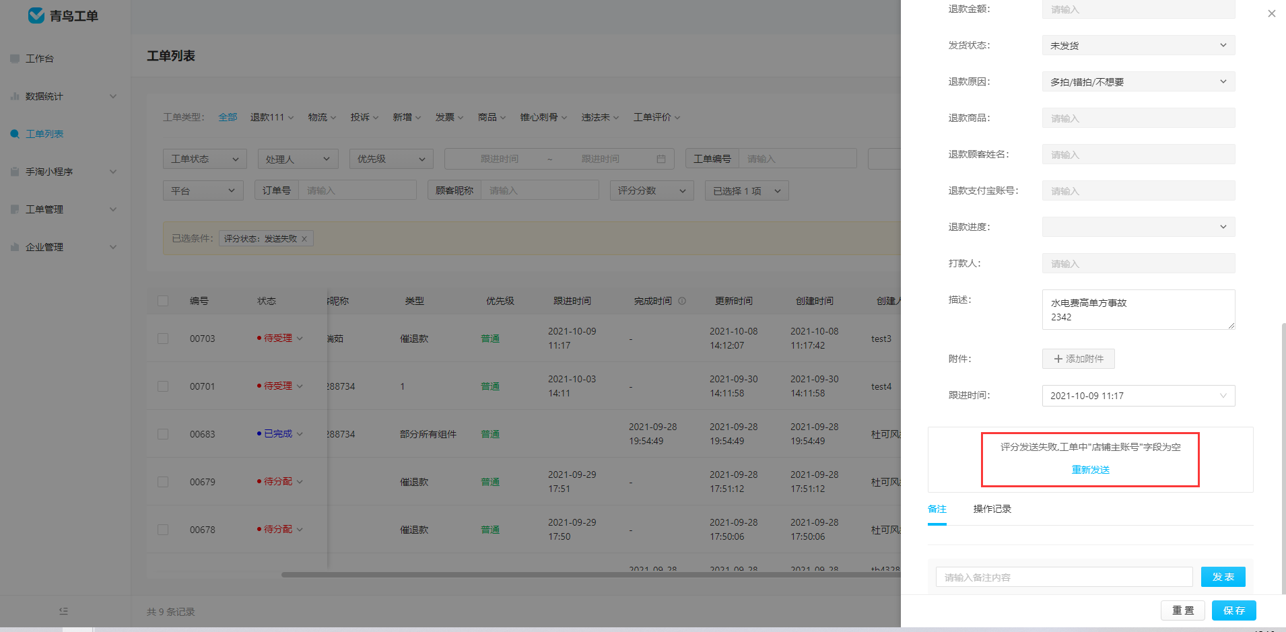Open the 发票 type dropdown
This screenshot has height=632, width=1286.
point(449,117)
